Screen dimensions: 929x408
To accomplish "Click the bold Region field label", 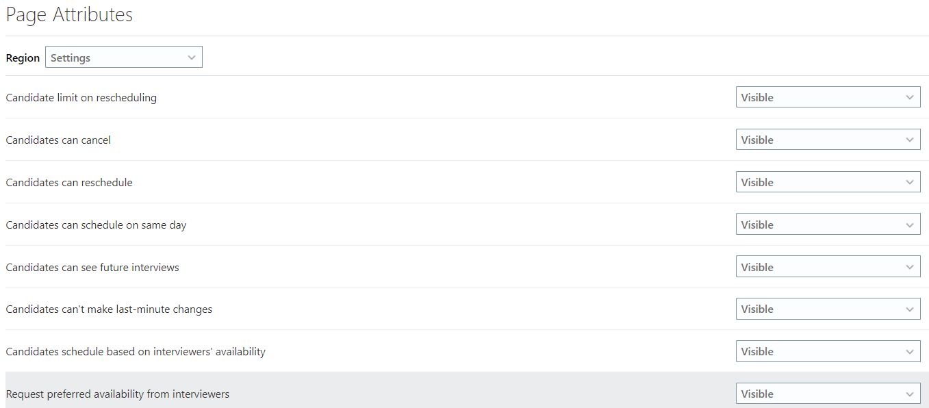I will 23,58.
